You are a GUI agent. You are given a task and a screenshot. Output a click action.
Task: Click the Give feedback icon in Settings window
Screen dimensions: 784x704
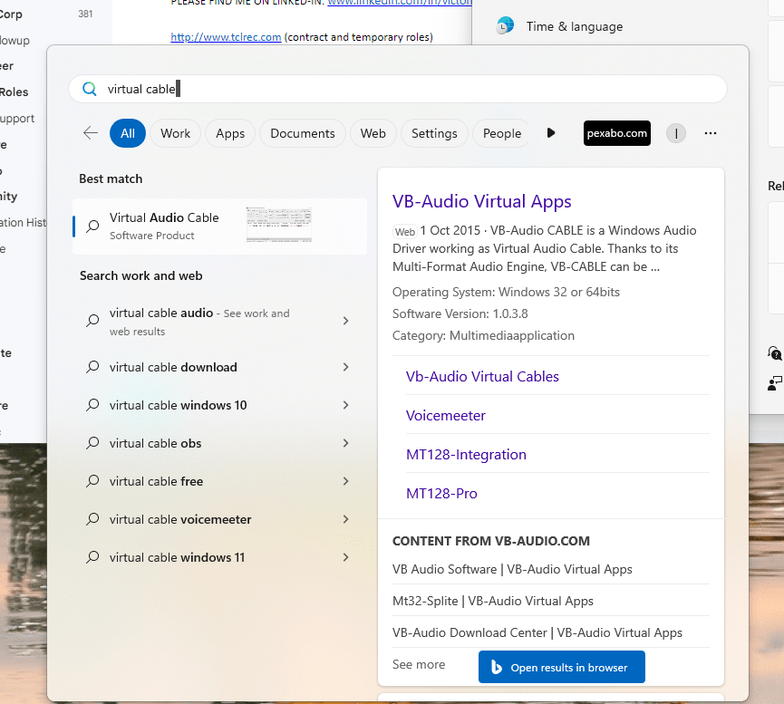[x=774, y=383]
